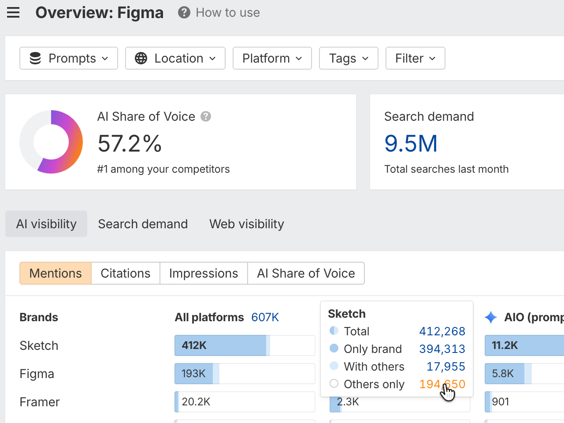
Task: Expand the Location dropdown
Action: tap(175, 58)
